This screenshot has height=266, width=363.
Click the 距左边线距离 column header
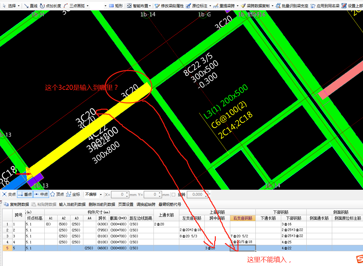pos(141,218)
